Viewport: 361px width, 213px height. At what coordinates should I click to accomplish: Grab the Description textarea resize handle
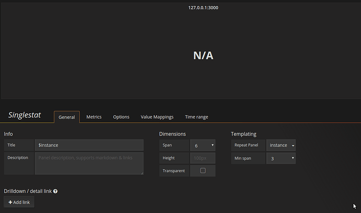142,173
